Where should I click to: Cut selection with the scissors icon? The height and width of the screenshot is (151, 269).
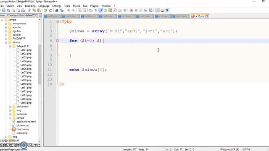[29, 10]
